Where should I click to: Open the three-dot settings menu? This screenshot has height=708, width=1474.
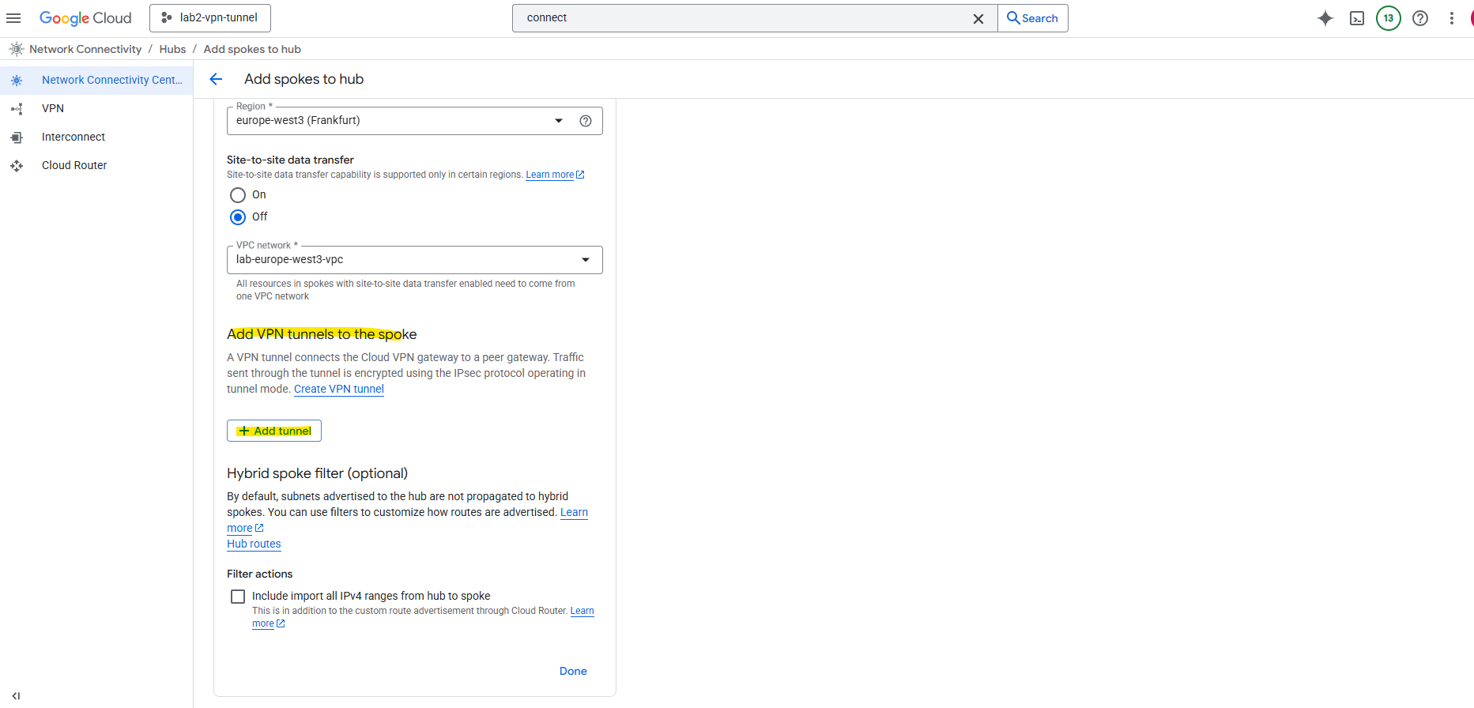click(x=1452, y=18)
